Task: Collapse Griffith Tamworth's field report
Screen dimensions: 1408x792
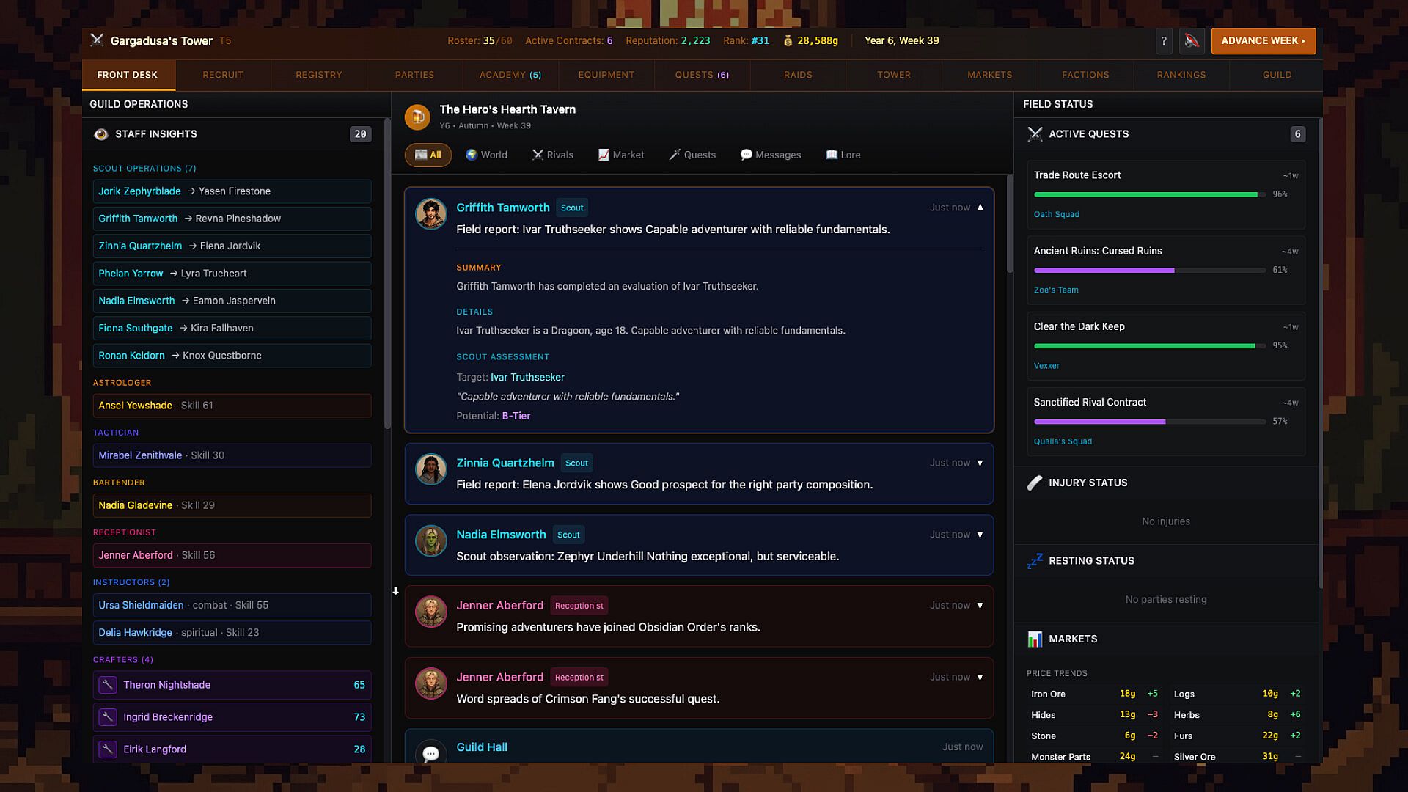Action: [980, 208]
